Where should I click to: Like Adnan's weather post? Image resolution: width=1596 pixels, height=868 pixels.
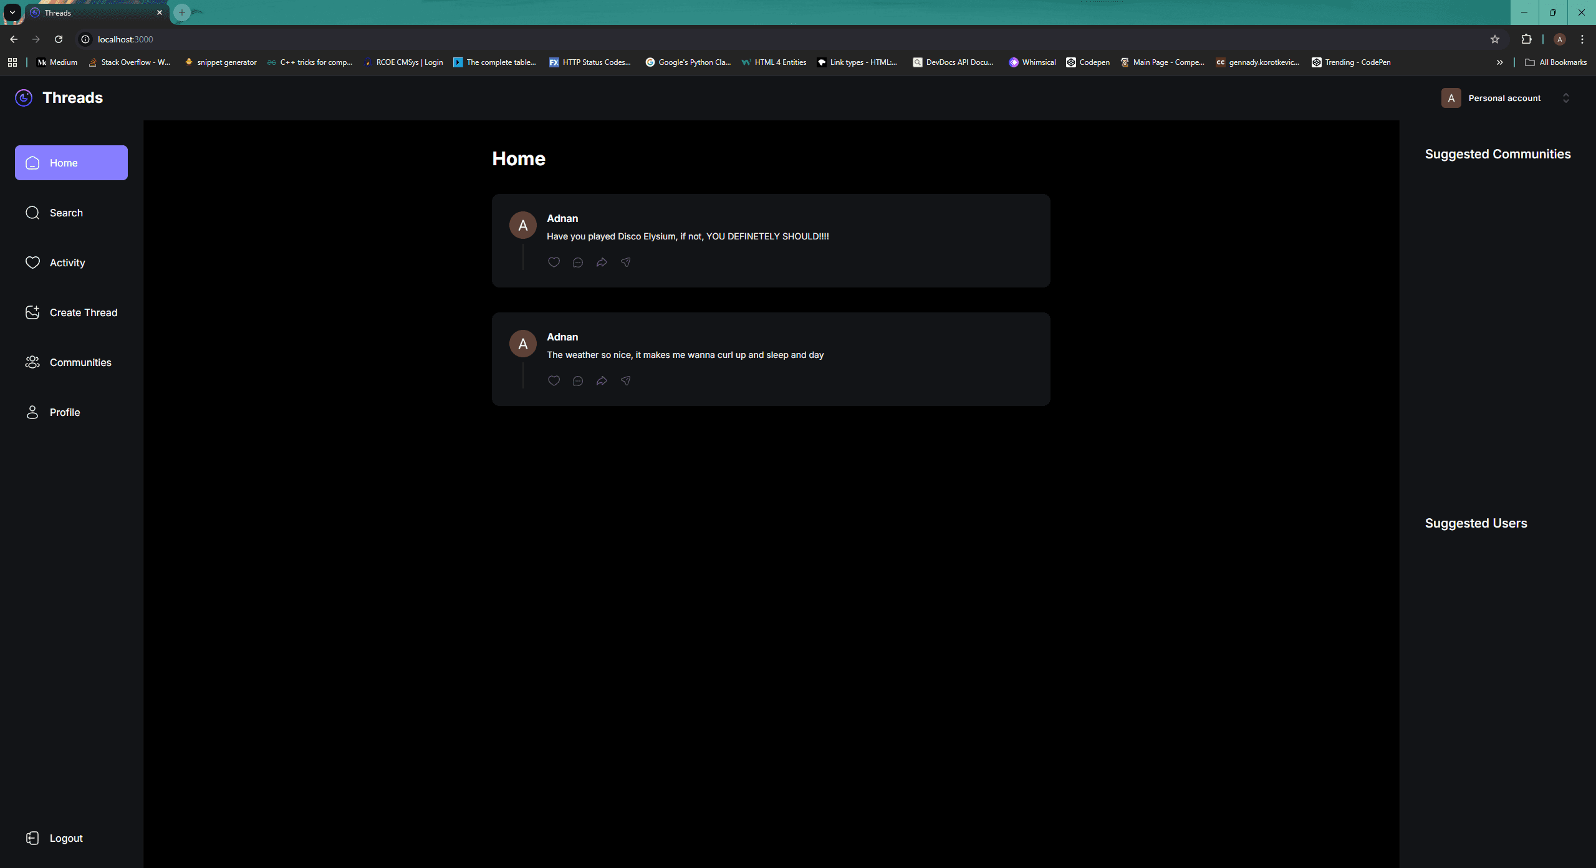click(x=554, y=380)
